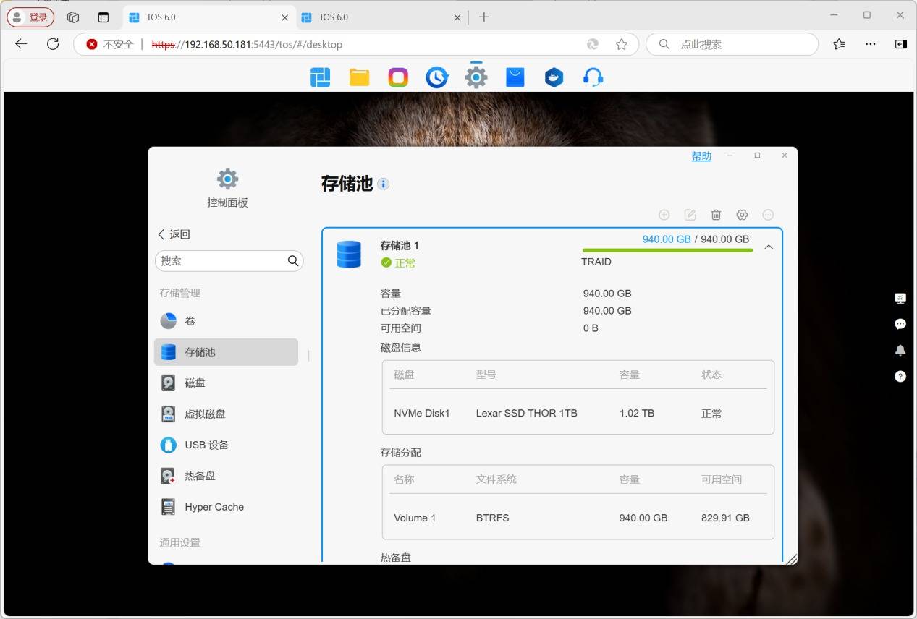Open 热备盘 in the sidebar

pos(200,476)
